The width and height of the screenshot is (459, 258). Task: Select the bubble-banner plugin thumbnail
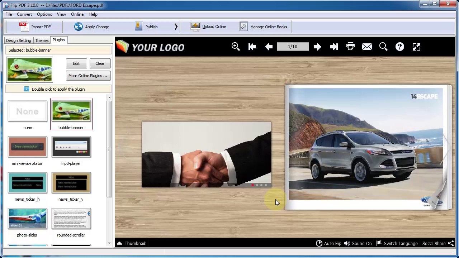[71, 114]
